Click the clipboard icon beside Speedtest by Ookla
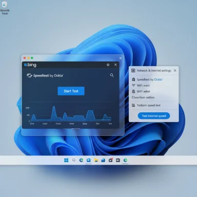The image size is (197, 197). point(133,80)
